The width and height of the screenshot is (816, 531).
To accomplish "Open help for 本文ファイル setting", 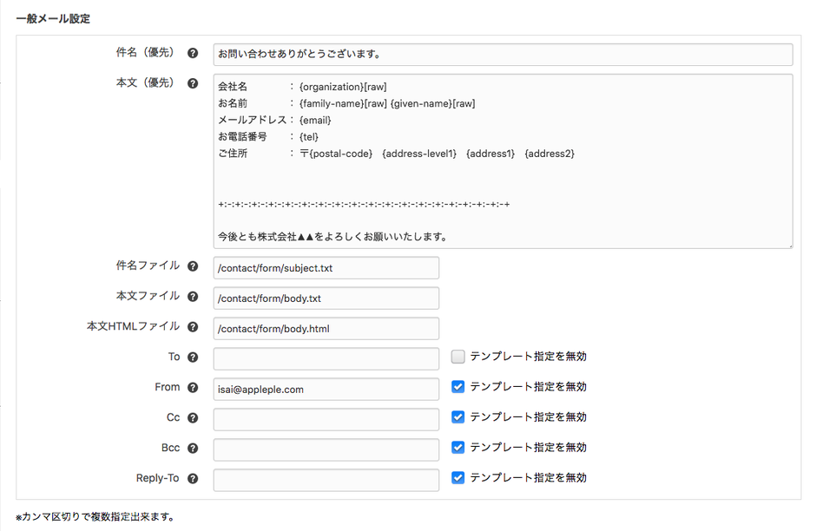I will pos(193,296).
